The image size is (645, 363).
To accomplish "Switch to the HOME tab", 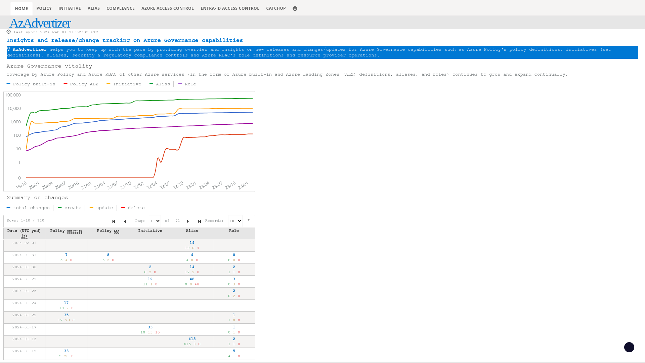I will click(x=21, y=9).
